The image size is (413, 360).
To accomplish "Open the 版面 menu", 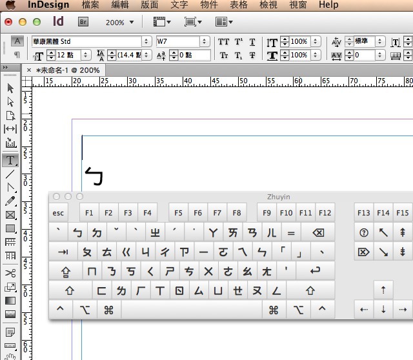I will pos(150,5).
